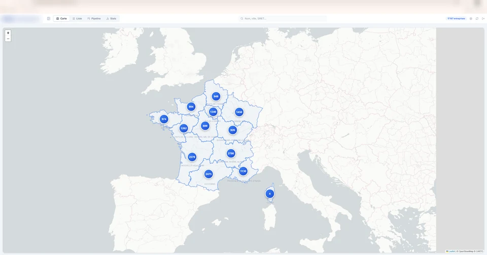
Task: Open the 804 cluster marker
Action: pos(191,107)
